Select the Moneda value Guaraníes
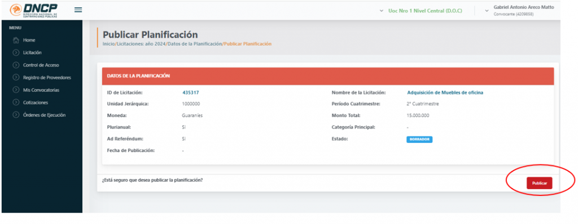Image resolution: width=578 pixels, height=224 pixels. (x=192, y=115)
